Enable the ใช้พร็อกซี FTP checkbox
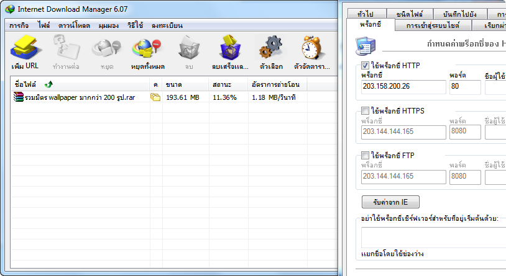Screen dimensions: 506x276 coord(365,156)
